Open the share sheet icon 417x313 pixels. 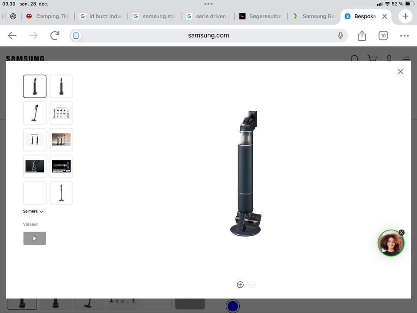click(362, 35)
